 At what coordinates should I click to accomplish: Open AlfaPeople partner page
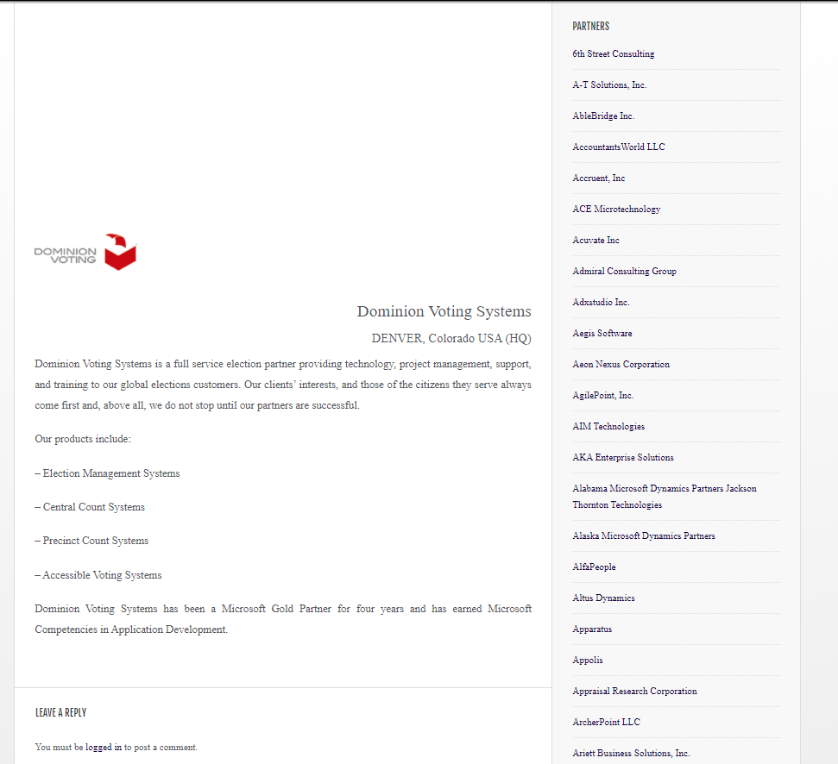594,567
